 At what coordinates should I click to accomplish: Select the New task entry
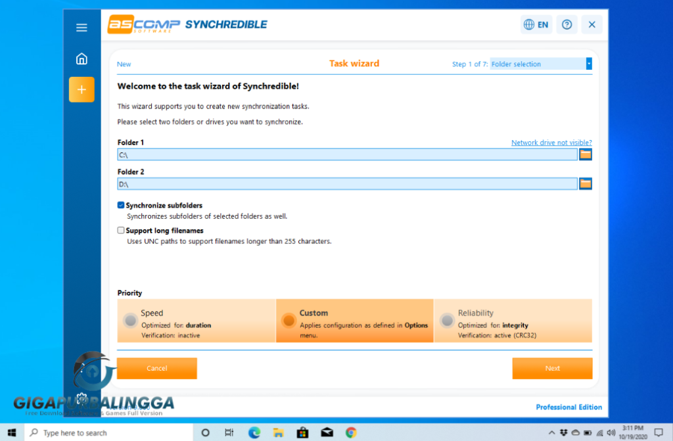[x=124, y=64]
